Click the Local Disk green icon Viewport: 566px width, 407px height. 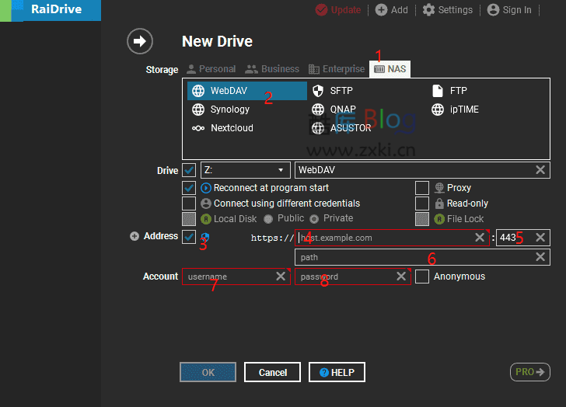tap(206, 219)
